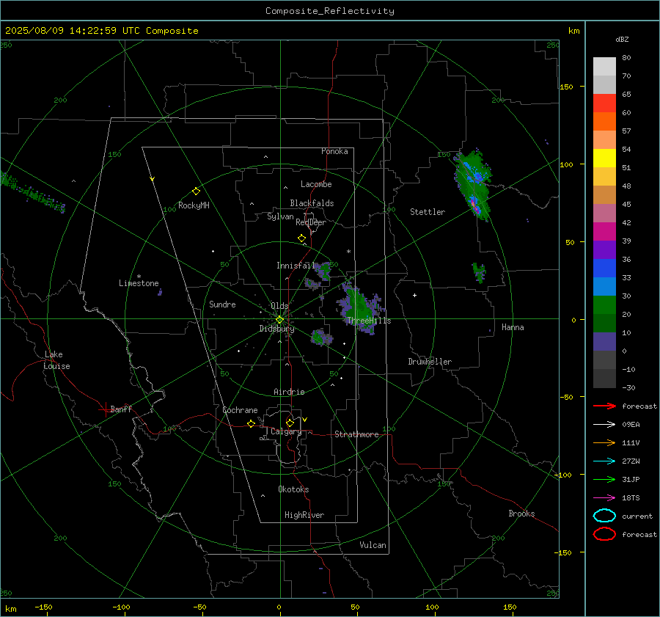Click the ThreeHills label
The image size is (660, 617).
pyautogui.click(x=369, y=321)
